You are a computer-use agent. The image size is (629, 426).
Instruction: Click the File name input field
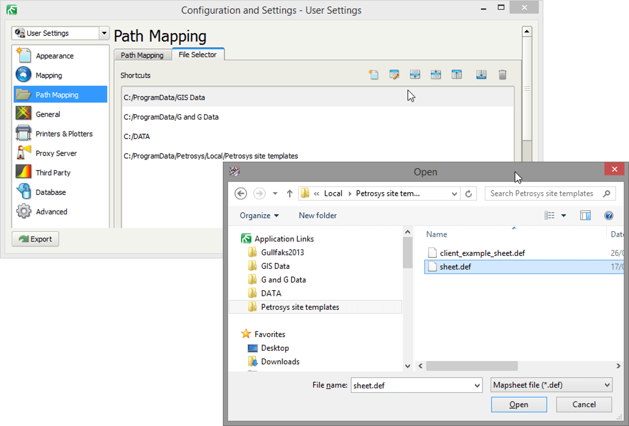click(412, 386)
